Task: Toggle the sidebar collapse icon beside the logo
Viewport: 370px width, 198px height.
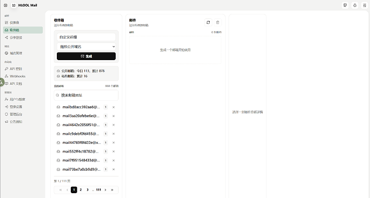Action: [x=5, y=5]
